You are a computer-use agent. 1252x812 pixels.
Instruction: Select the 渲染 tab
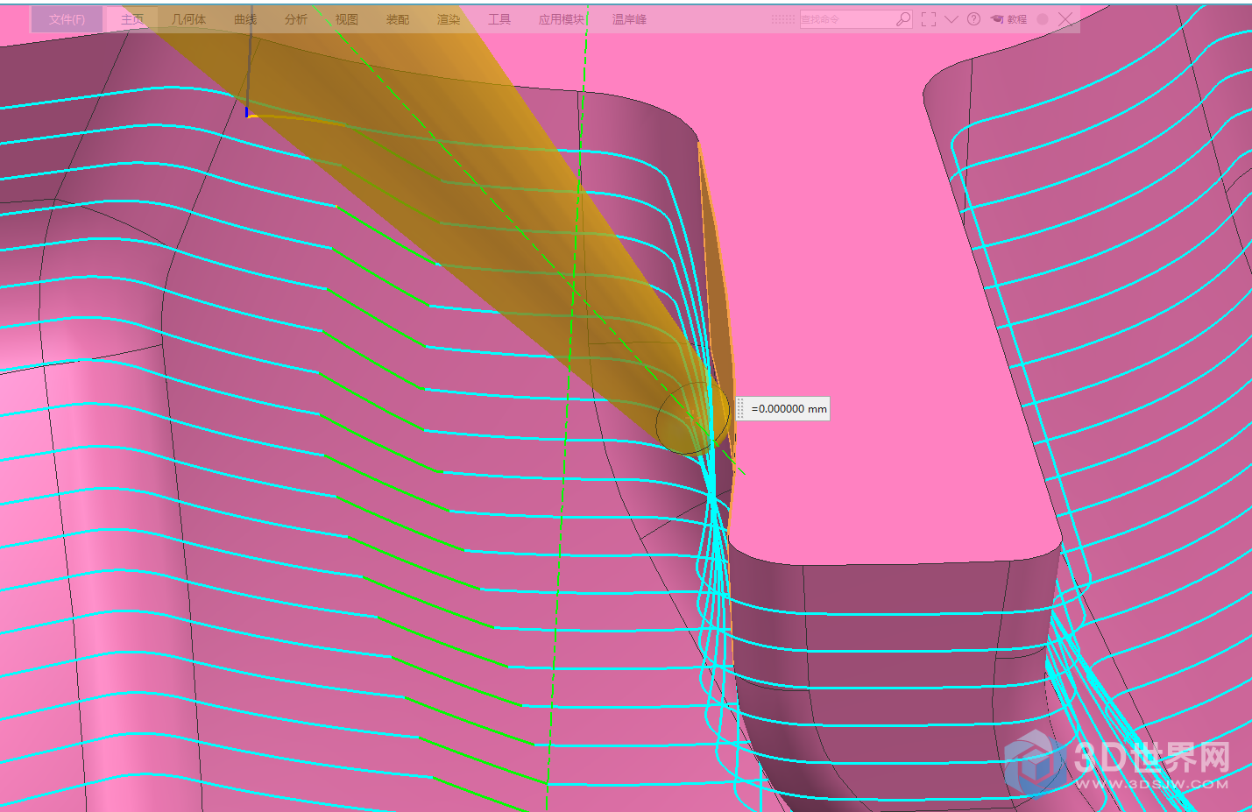click(449, 19)
